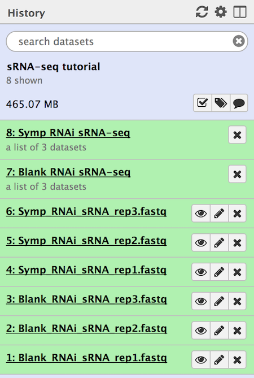Delete dataset 1 Blank_RNAi_sRNA_rep1.fastq

coord(237,360)
